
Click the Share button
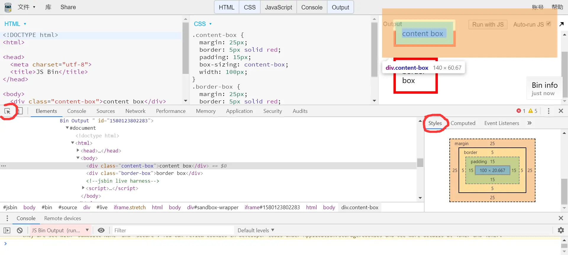tap(68, 7)
